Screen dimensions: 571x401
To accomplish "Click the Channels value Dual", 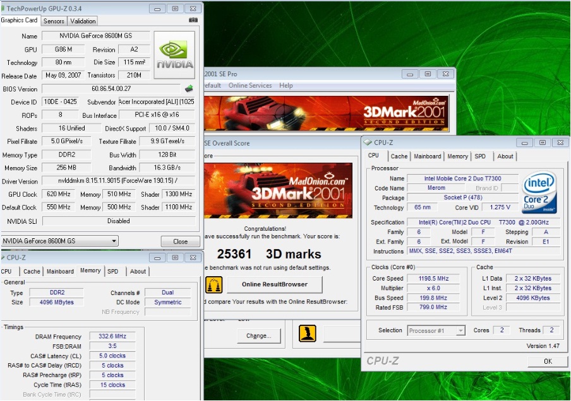I will (167, 293).
